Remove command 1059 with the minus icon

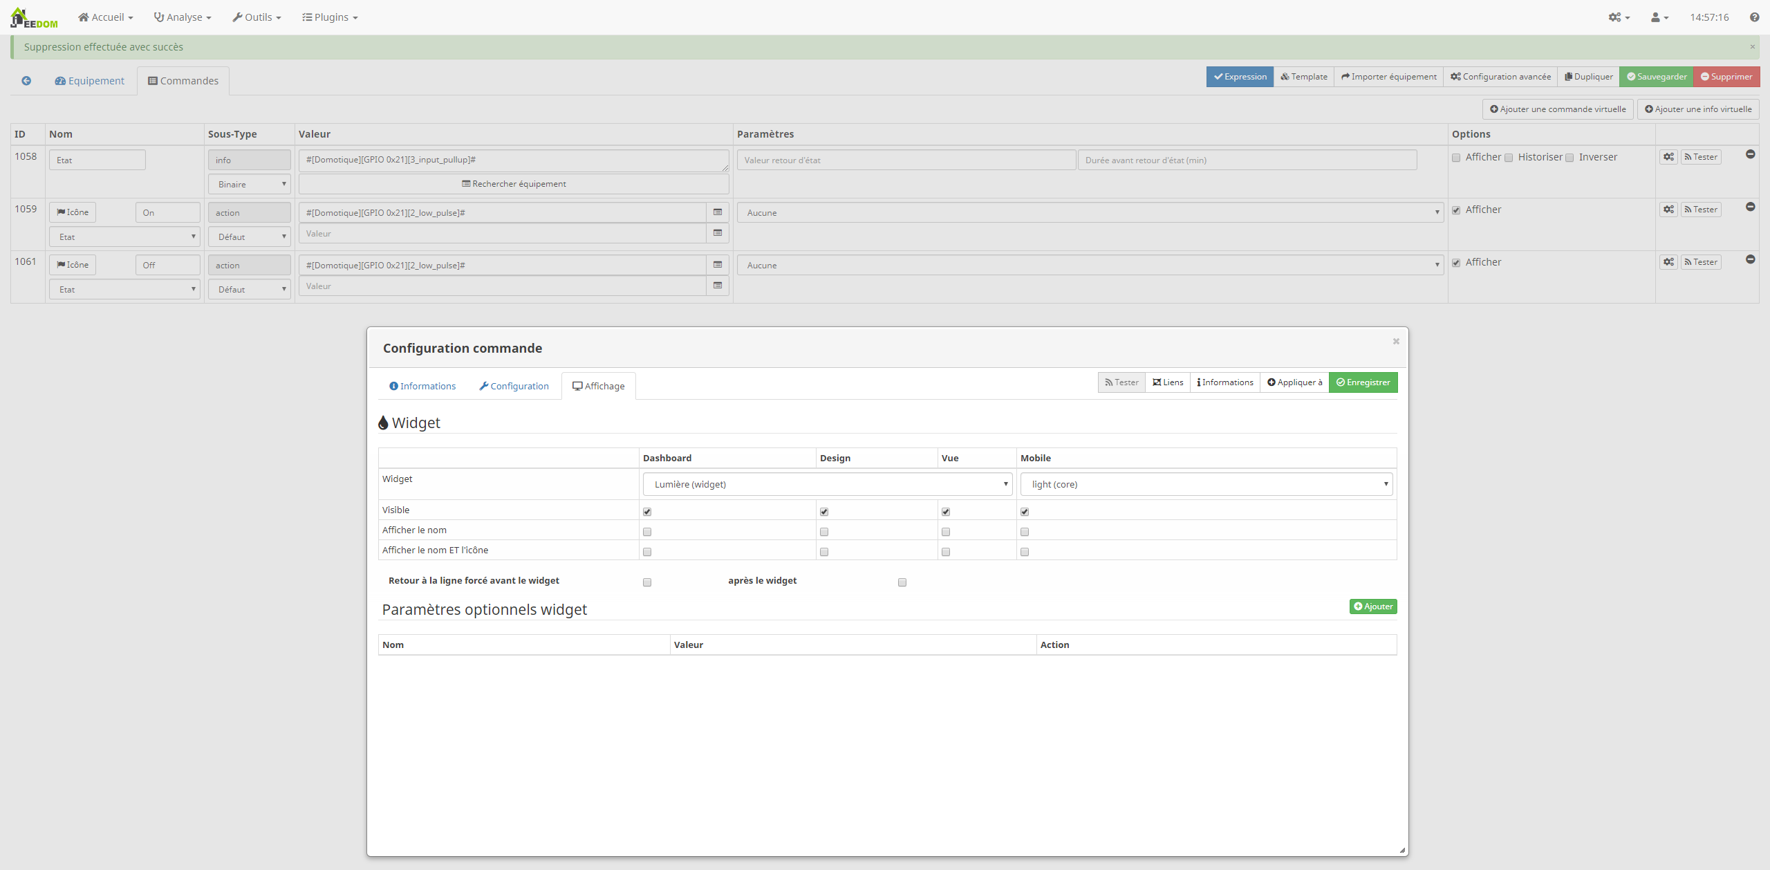click(1750, 207)
